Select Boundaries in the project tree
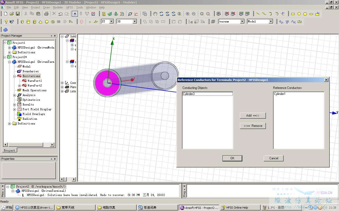The image size is (339, 211). click(30, 71)
